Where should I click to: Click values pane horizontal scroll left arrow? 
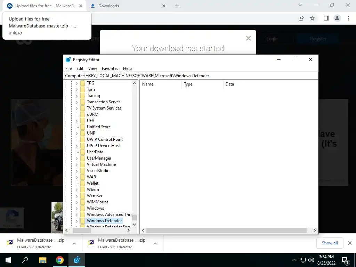tap(143, 230)
